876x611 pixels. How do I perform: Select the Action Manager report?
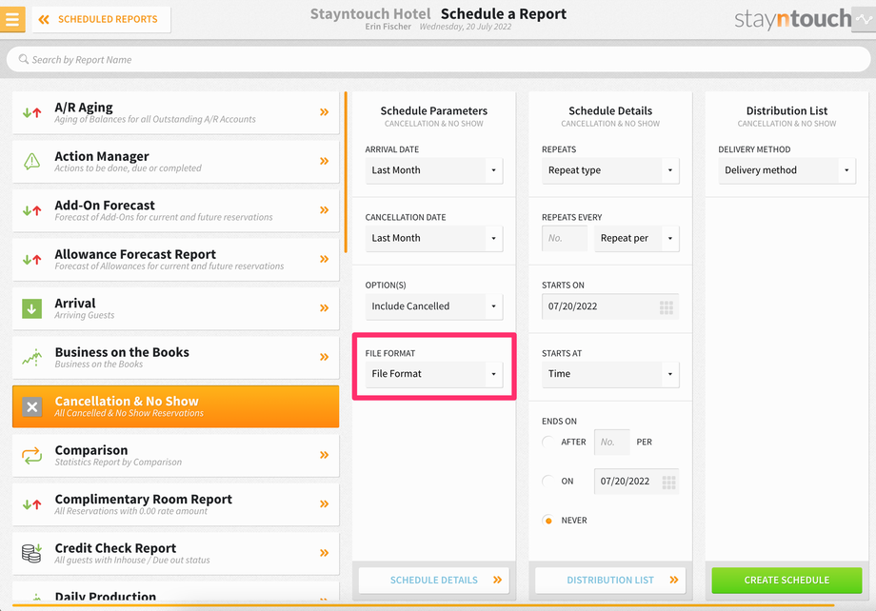click(x=175, y=162)
